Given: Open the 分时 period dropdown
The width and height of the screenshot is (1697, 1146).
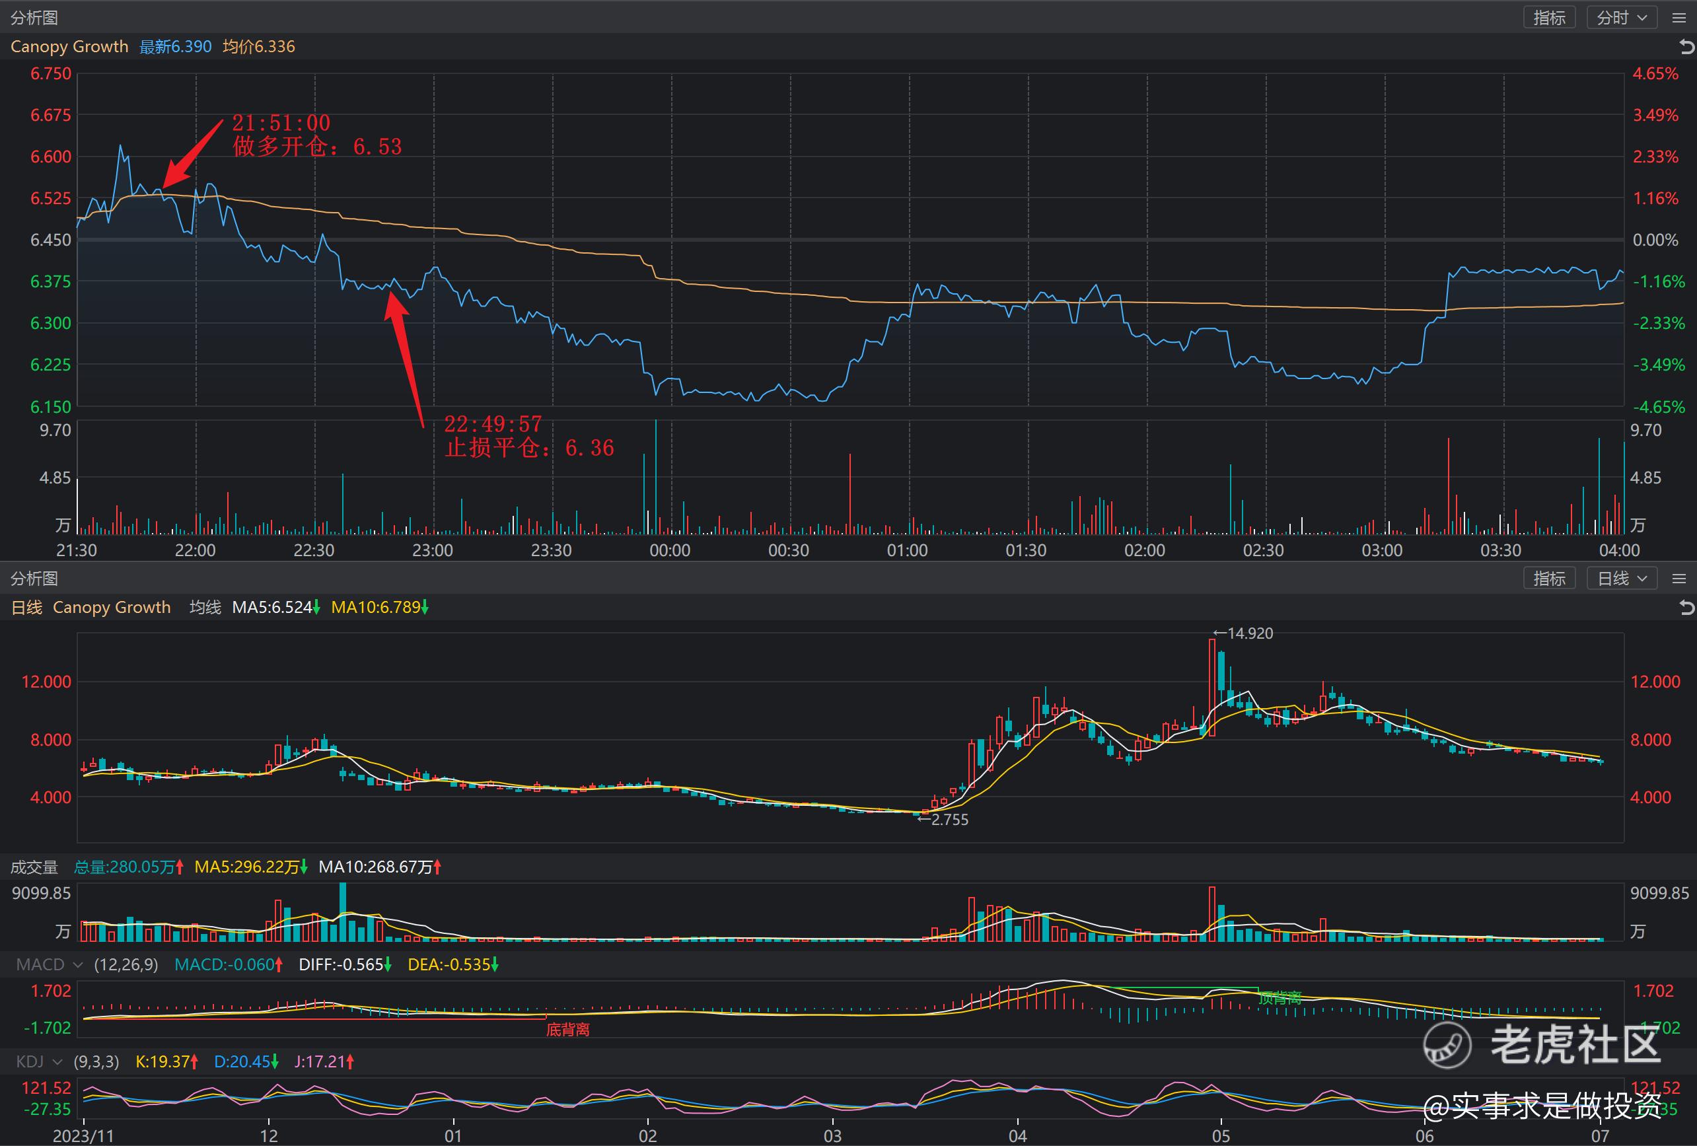Looking at the screenshot, I should [1621, 18].
